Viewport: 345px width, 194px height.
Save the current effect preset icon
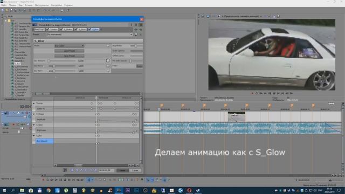click(x=136, y=34)
